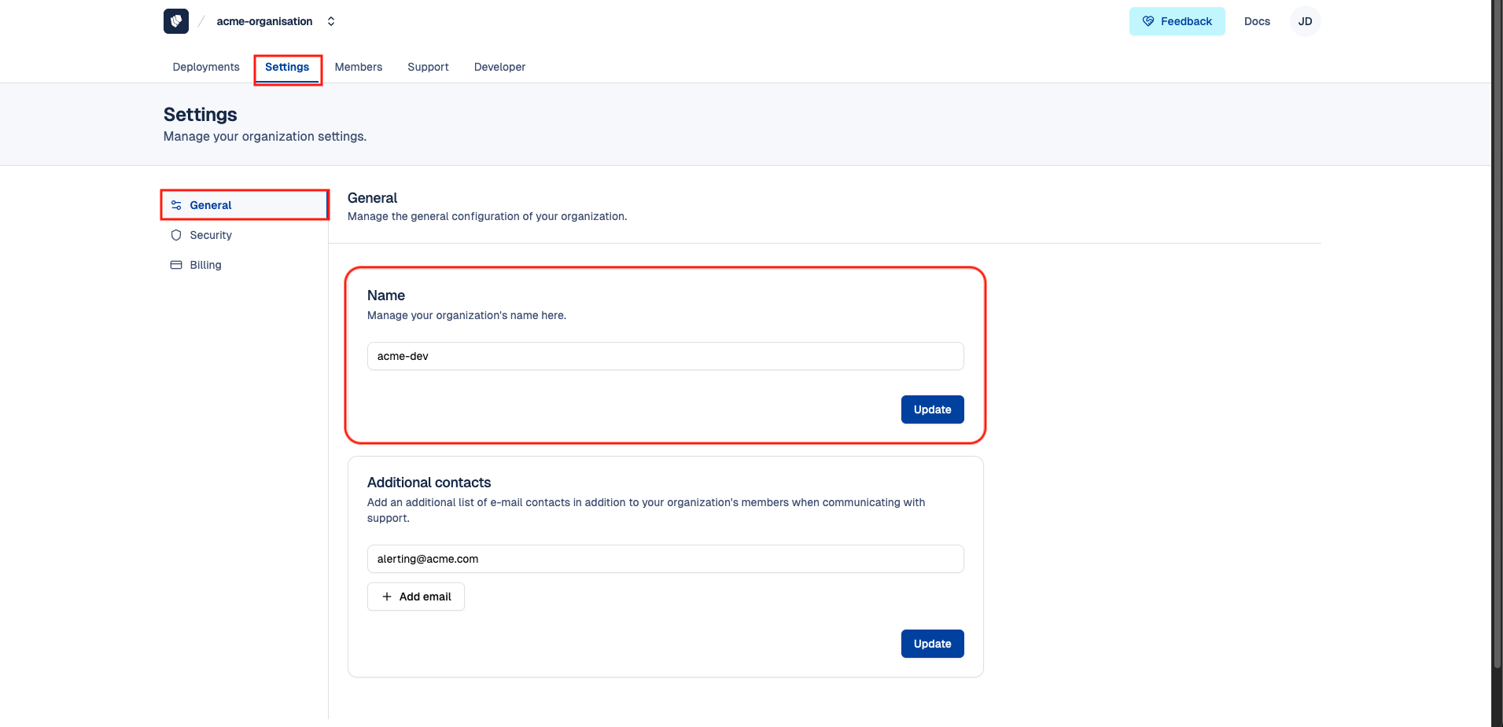
Task: Open the JD user avatar menu
Action: [x=1305, y=21]
